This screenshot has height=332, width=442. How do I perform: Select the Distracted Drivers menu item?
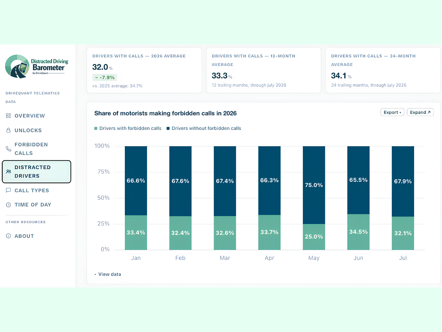36,172
